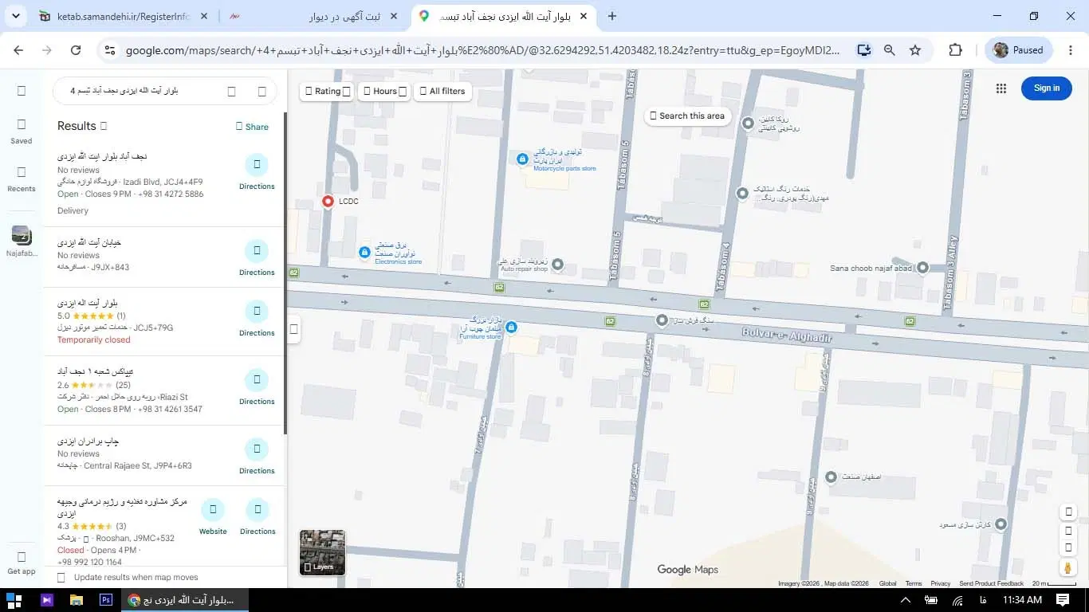Viewport: 1089px width, 612px height.
Task: Open the Terms link at map bottom
Action: coord(913,584)
